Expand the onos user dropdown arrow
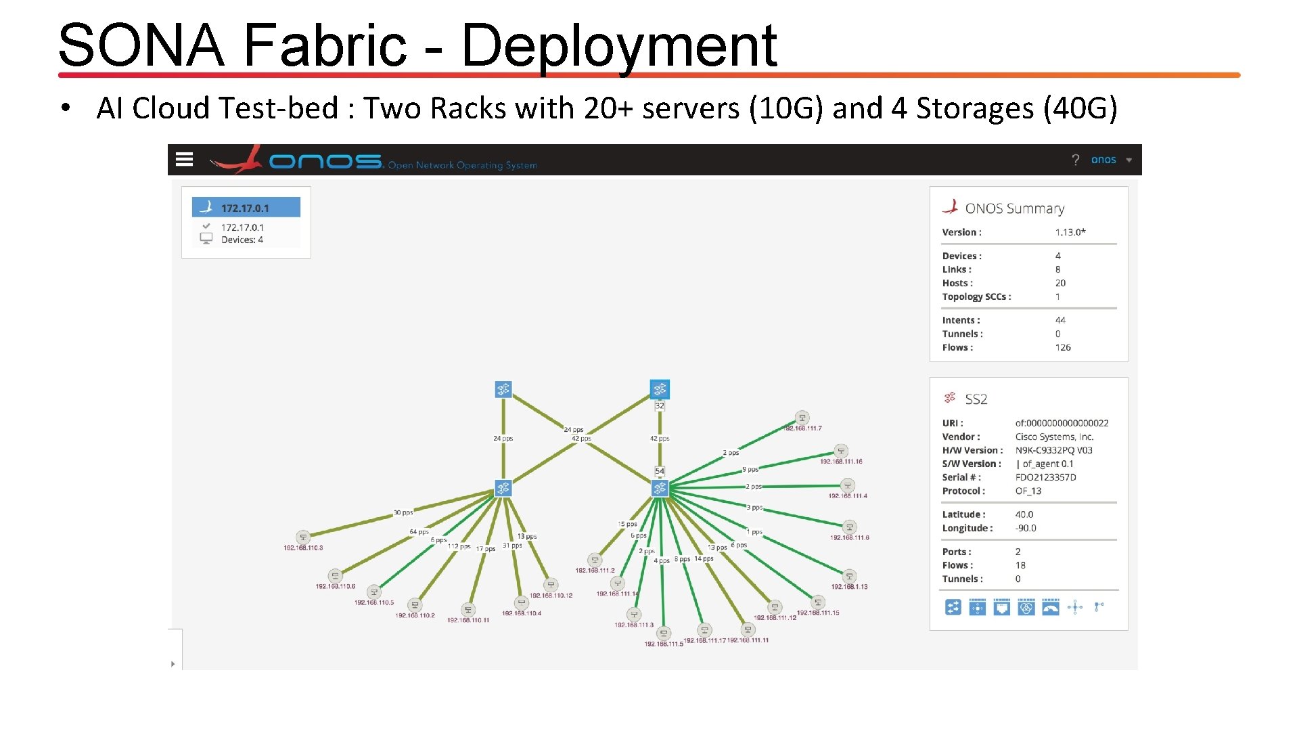Screen dimensions: 1299x731 1129,160
